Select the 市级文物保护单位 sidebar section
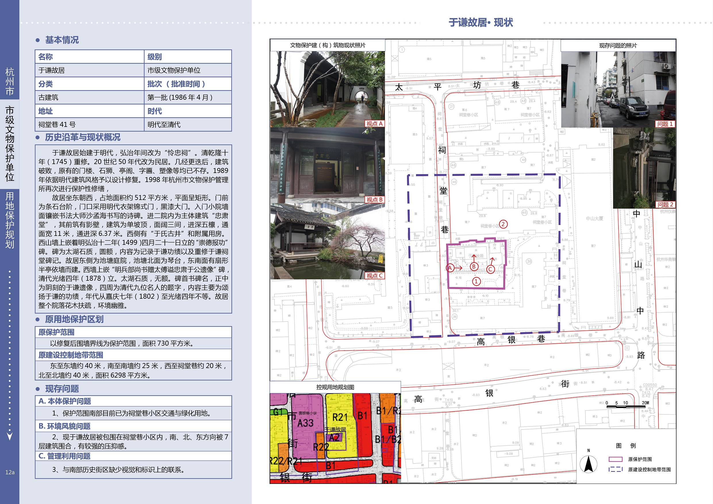 [9, 144]
